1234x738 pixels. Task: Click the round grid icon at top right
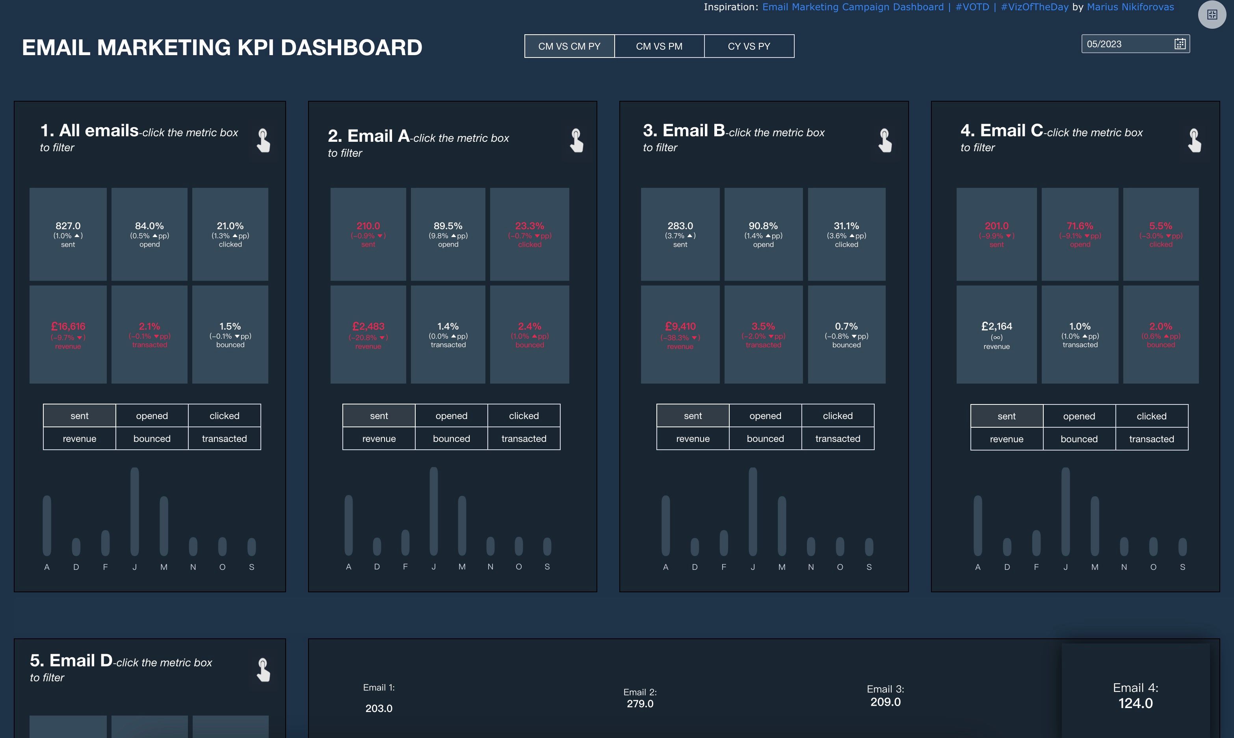1212,15
